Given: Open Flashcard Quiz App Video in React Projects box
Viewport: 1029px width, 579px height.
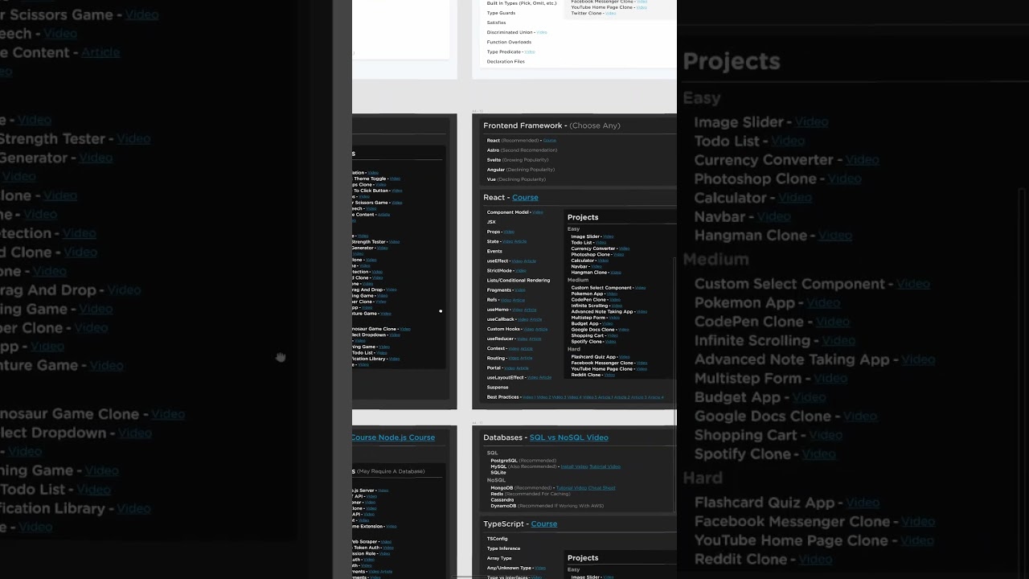Looking at the screenshot, I should pyautogui.click(x=625, y=357).
